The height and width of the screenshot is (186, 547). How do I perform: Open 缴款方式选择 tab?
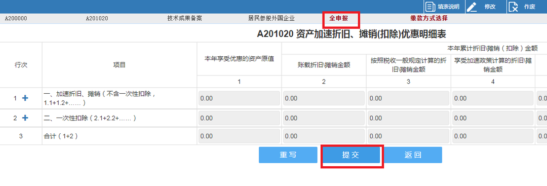pos(429,18)
